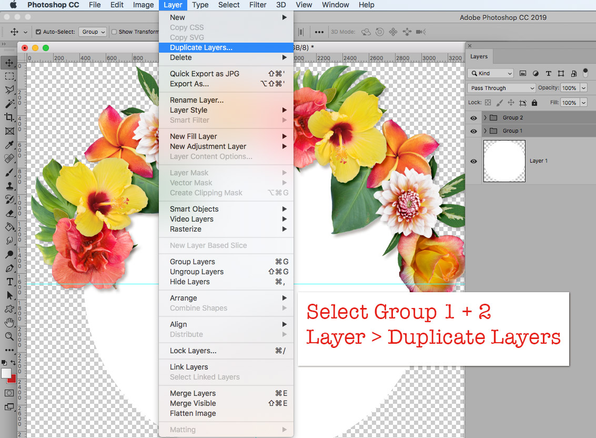The height and width of the screenshot is (438, 596).
Task: Switch to the Layers panel tab
Action: click(479, 57)
